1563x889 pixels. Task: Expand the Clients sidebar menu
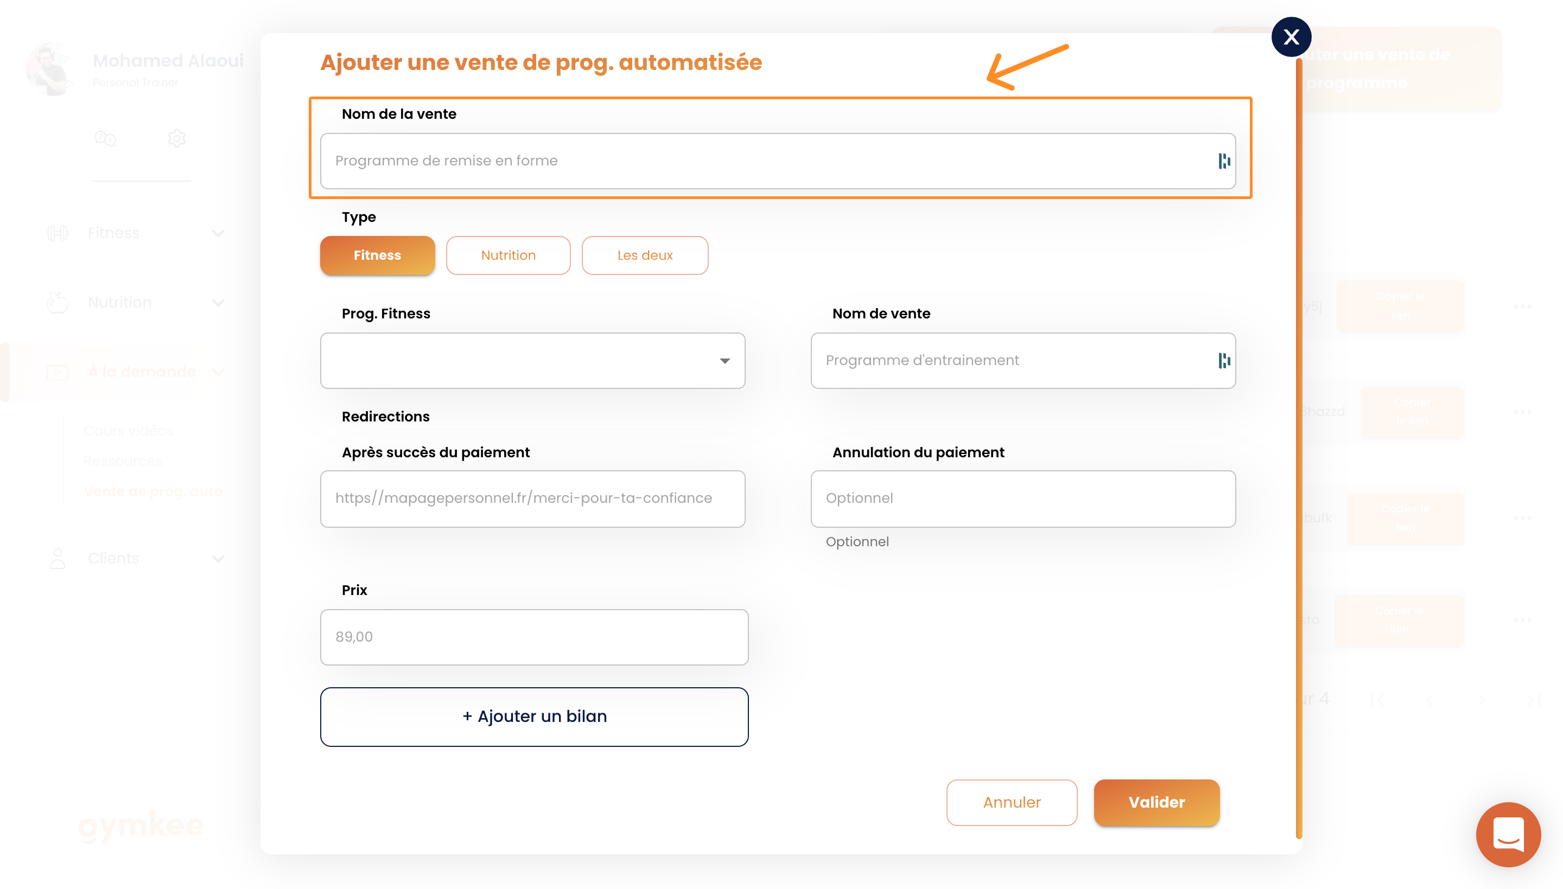coord(218,559)
